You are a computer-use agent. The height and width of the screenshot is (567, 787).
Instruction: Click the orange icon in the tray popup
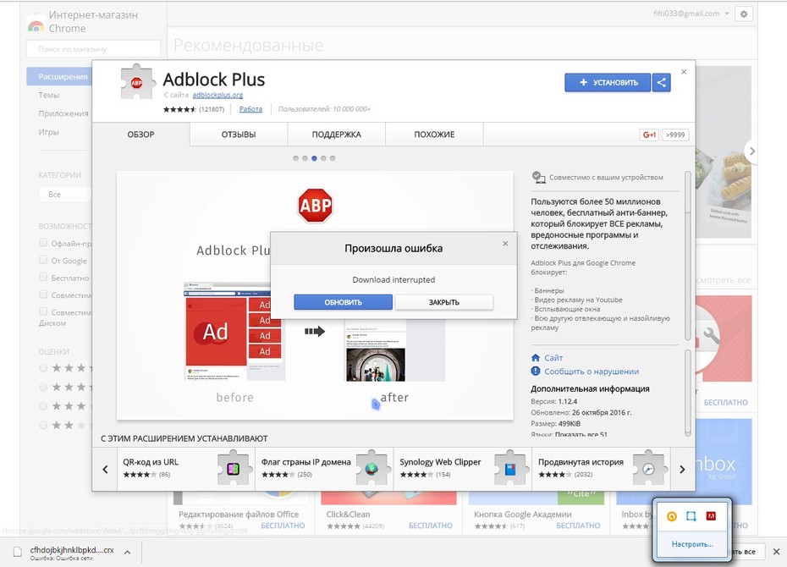pyautogui.click(x=672, y=516)
